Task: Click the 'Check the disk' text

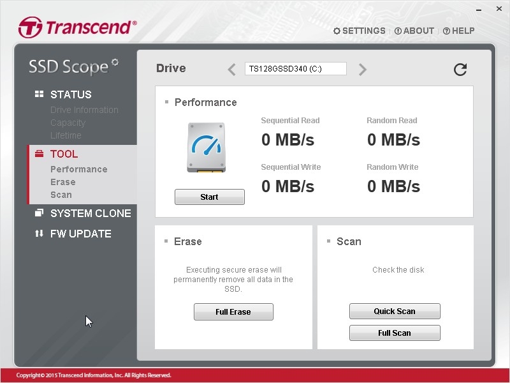Action: 398,270
